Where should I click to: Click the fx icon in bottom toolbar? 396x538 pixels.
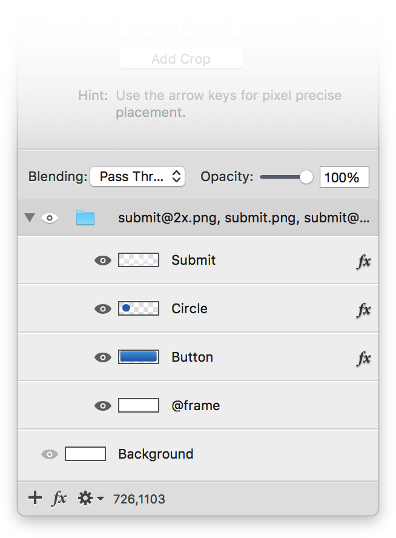(x=59, y=498)
